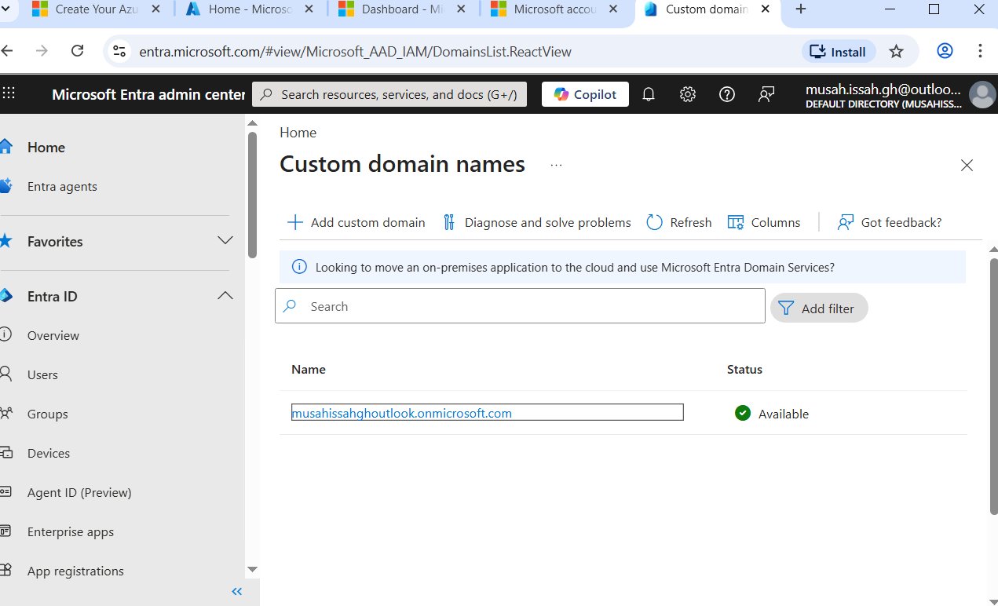The image size is (998, 606).
Task: Collapse the Entra ID section
Action: 225,296
